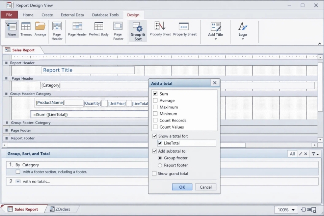The height and width of the screenshot is (216, 324).
Task: Switch to the External Data tab
Action: 72,15
